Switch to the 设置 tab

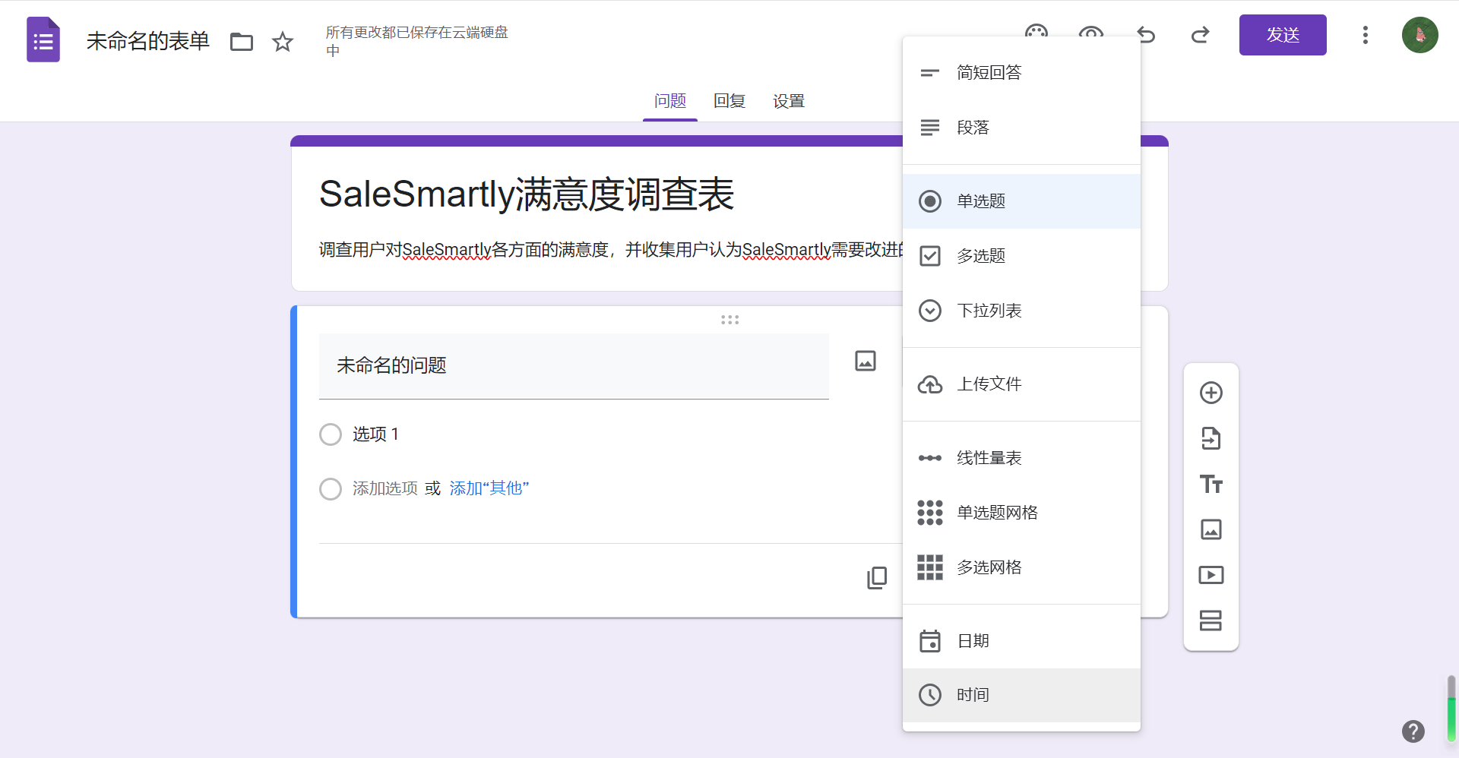point(788,101)
